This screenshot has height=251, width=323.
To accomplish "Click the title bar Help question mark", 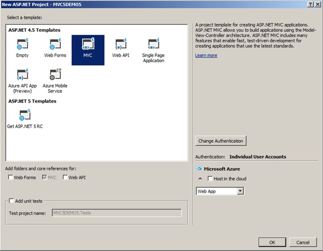I will (x=310, y=4).
